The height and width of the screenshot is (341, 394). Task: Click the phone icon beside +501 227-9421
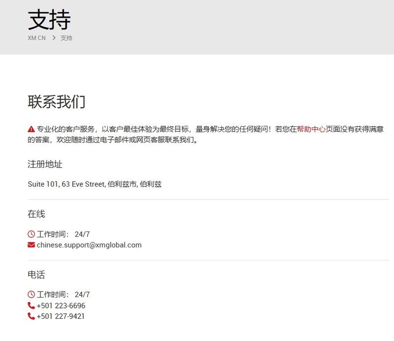[30, 316]
